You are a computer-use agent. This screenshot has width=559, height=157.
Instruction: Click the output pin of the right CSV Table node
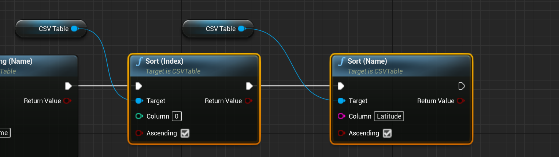point(241,29)
